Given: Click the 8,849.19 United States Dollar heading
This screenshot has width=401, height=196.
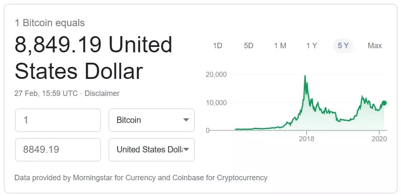Looking at the screenshot, I should [93, 58].
